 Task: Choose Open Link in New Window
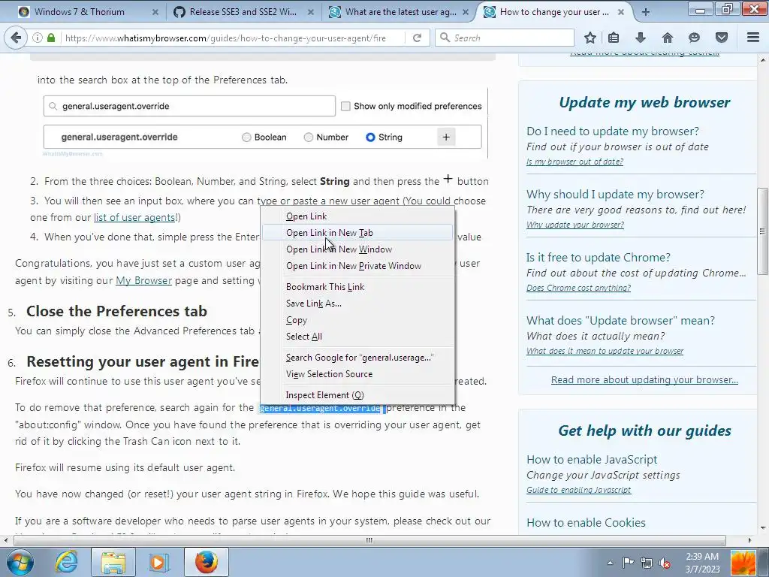358,249
